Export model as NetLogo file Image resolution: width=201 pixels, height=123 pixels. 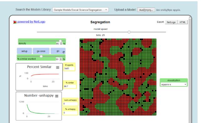click(x=171, y=22)
